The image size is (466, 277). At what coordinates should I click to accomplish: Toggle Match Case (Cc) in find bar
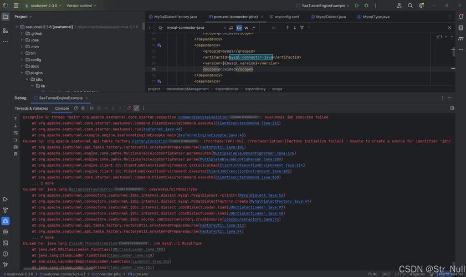point(239,28)
